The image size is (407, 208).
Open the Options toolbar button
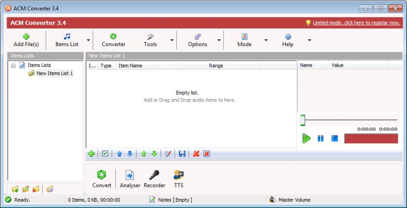197,40
